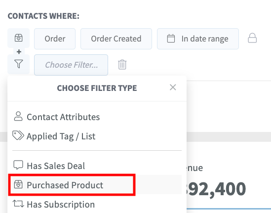Click the calendar icon in date range
Screen dimensions: 271x213
(x=171, y=39)
